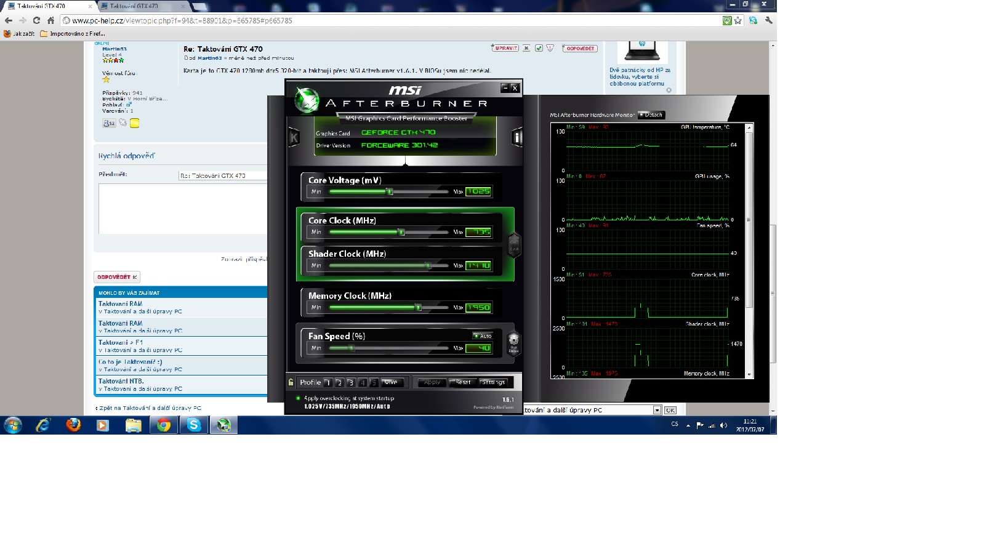This screenshot has width=985, height=554.
Task: Click the report post warning triangle
Action: click(x=550, y=48)
